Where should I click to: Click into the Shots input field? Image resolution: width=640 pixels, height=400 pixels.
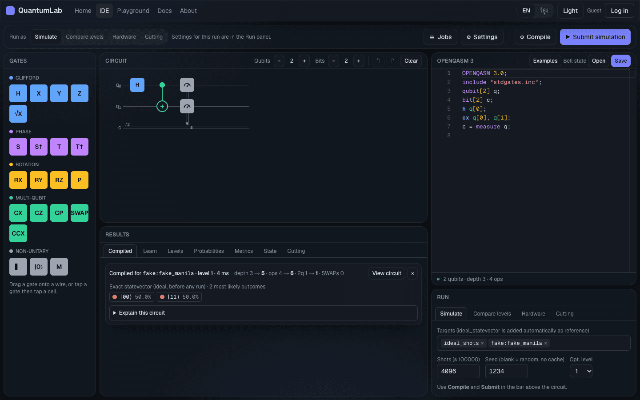pos(458,371)
